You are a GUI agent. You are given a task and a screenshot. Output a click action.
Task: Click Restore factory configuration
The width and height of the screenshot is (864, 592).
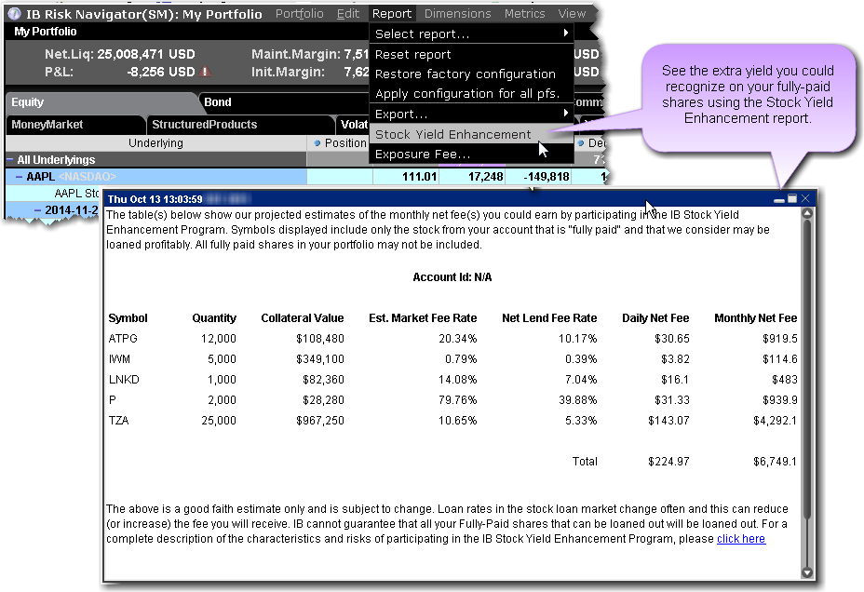click(x=465, y=74)
